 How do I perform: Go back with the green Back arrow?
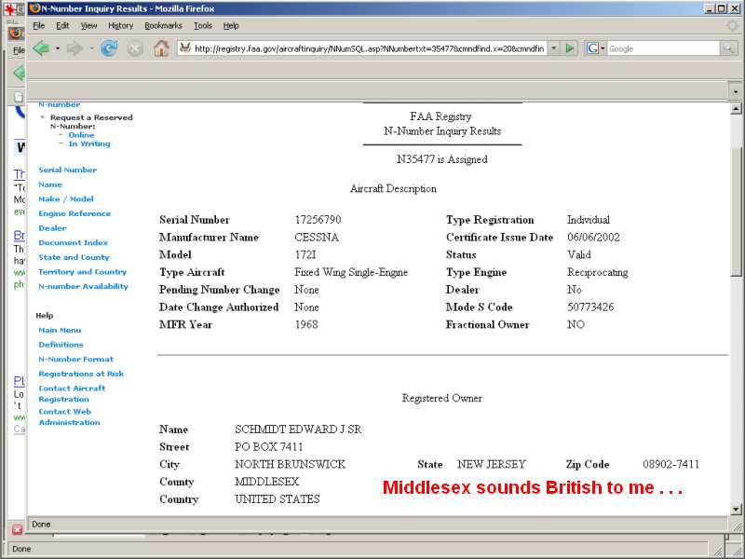tap(41, 48)
